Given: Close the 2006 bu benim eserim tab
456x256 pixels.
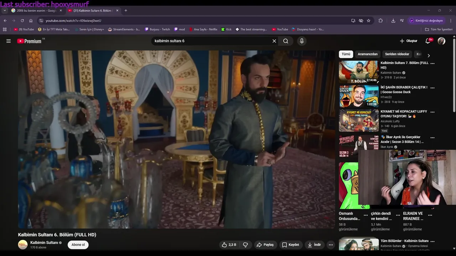Looking at the screenshot, I should tap(61, 11).
